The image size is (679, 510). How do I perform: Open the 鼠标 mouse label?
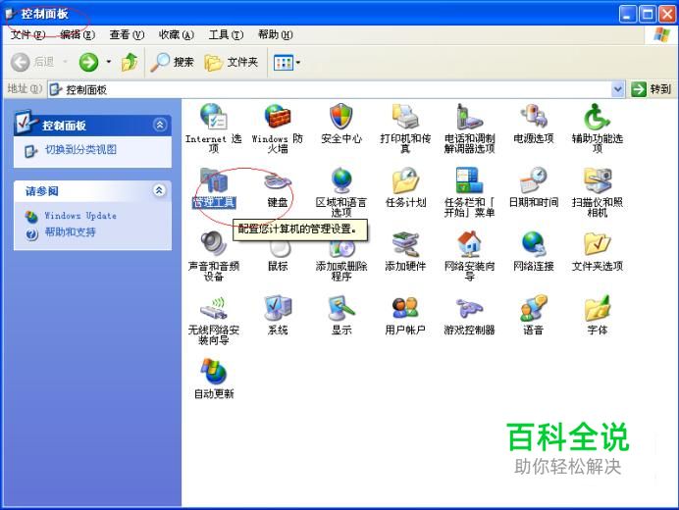(278, 266)
